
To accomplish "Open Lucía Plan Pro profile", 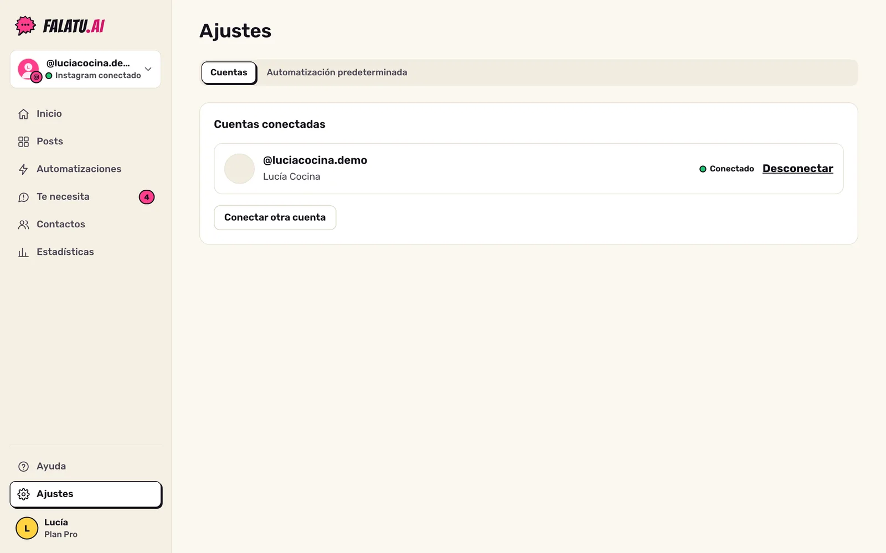I will pos(86,528).
